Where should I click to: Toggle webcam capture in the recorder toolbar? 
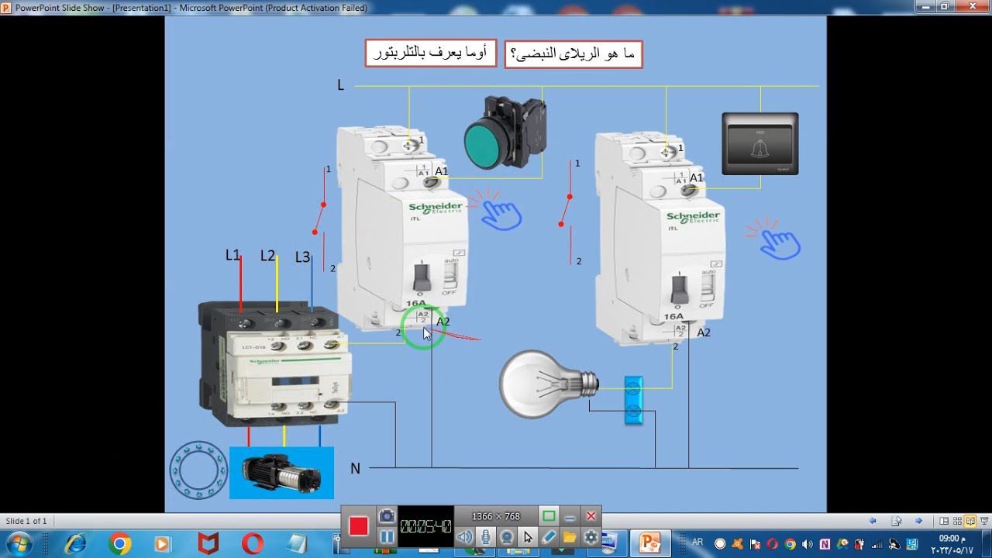click(507, 536)
